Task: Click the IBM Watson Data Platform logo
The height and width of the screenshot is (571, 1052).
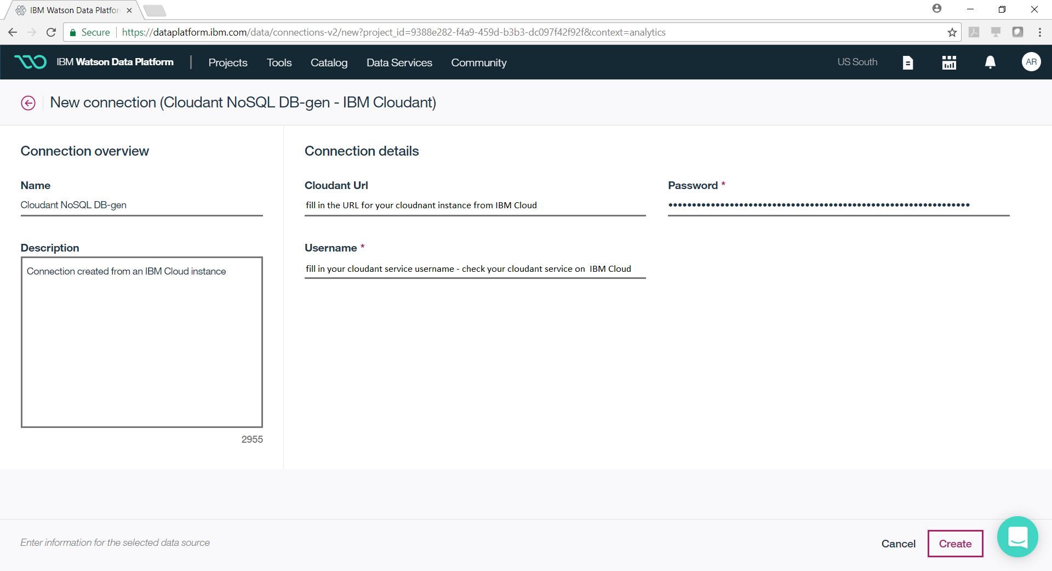Action: click(x=30, y=62)
